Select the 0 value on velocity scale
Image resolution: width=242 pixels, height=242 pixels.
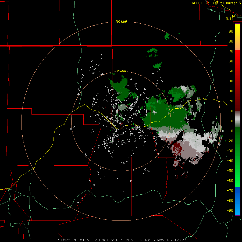[x=232, y=121]
